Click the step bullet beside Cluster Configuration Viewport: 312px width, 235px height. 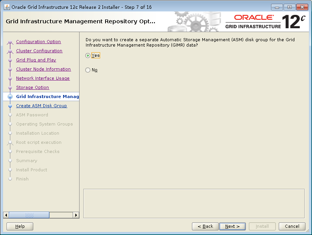click(x=10, y=52)
